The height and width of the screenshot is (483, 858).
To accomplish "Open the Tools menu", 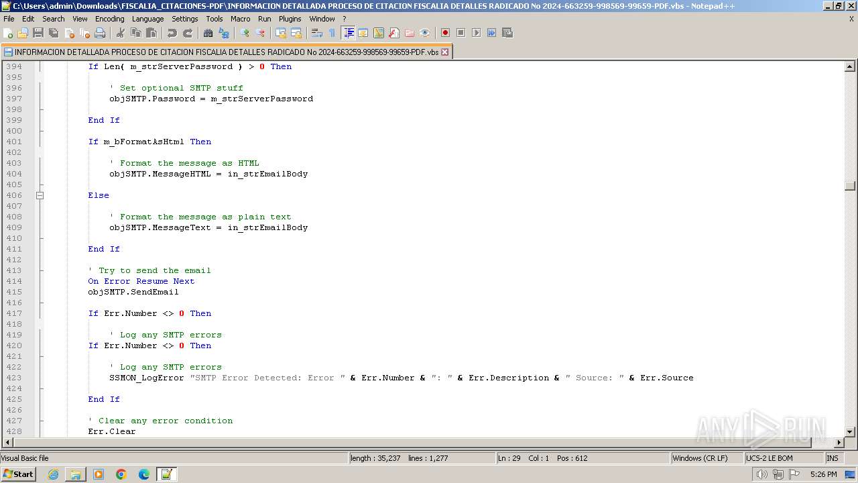I will (x=214, y=19).
